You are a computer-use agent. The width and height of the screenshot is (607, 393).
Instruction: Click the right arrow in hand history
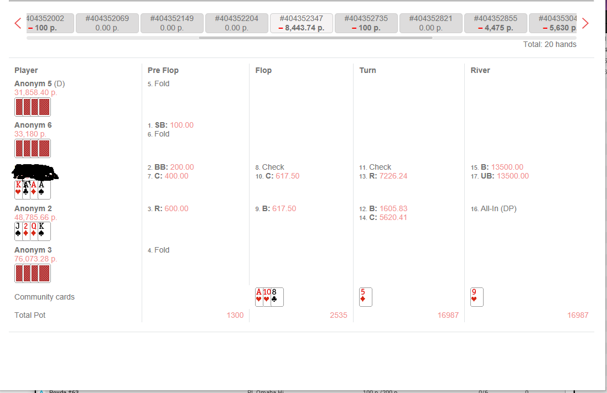585,23
